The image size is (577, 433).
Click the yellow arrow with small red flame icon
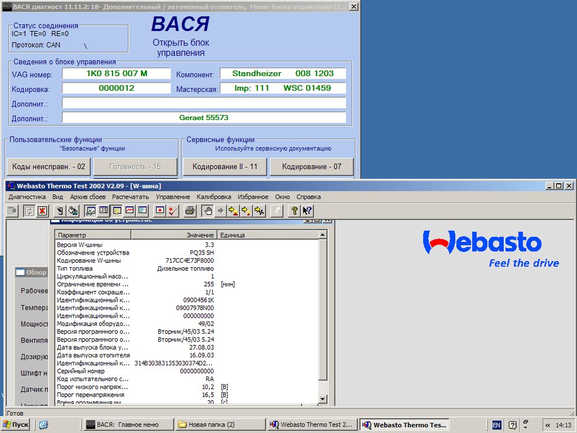click(x=246, y=211)
